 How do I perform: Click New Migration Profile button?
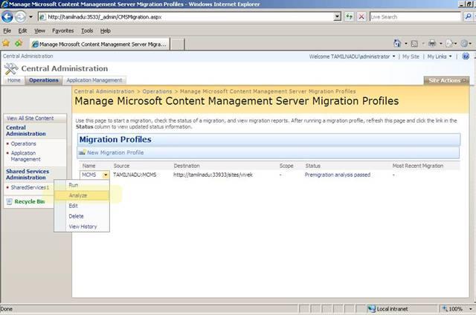(115, 152)
